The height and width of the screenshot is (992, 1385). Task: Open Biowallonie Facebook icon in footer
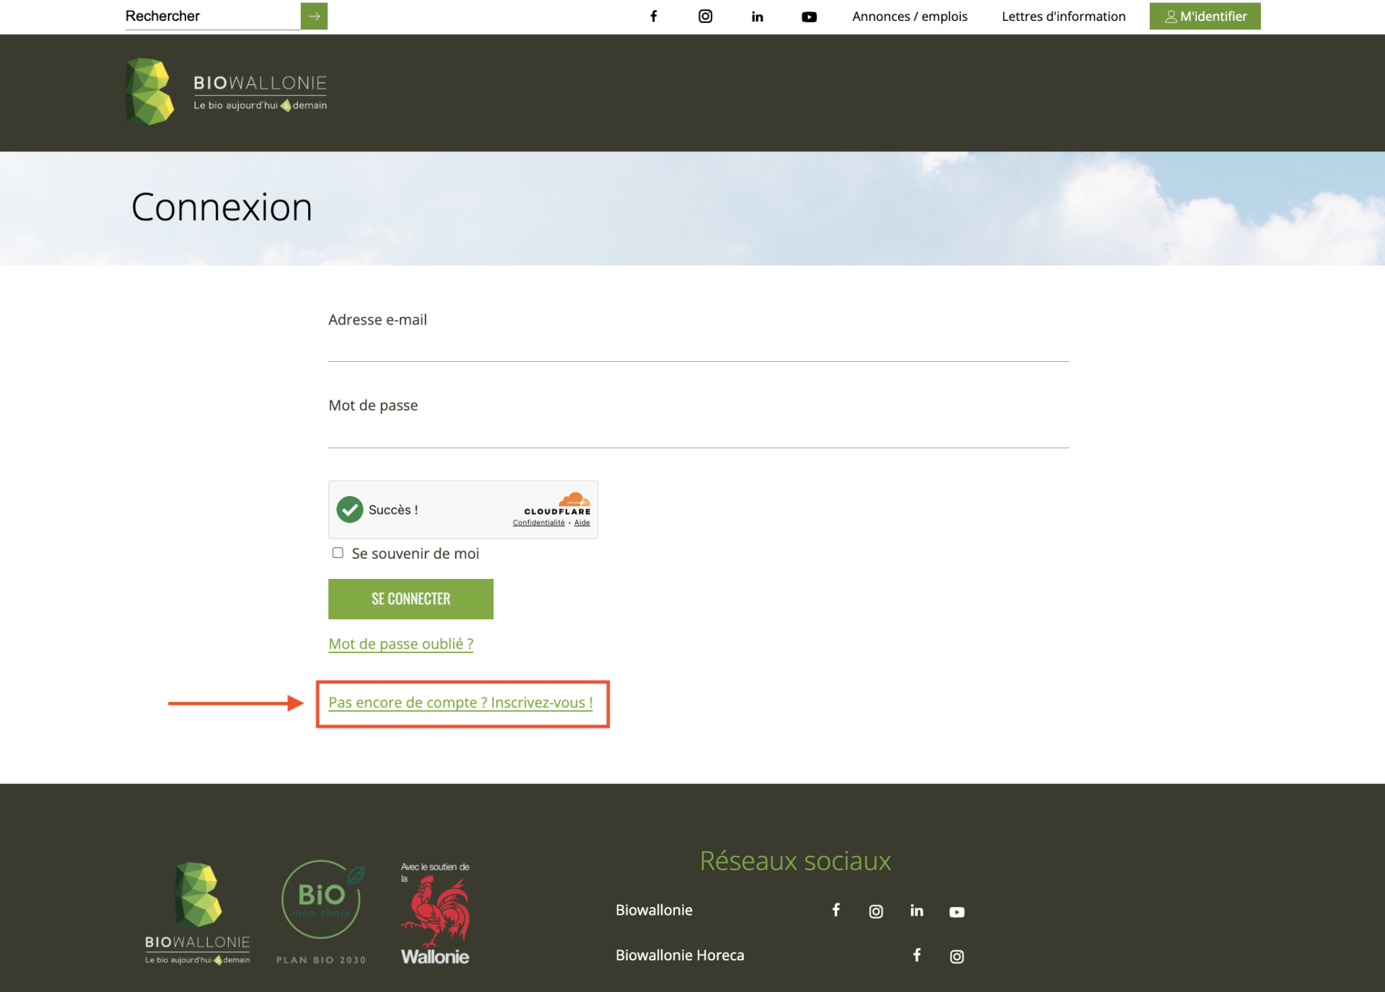pos(836,910)
